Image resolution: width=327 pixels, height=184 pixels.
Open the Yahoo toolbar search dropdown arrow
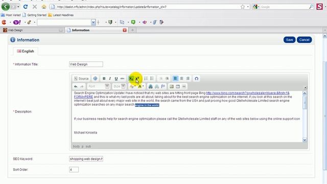pyautogui.click(x=93, y=22)
